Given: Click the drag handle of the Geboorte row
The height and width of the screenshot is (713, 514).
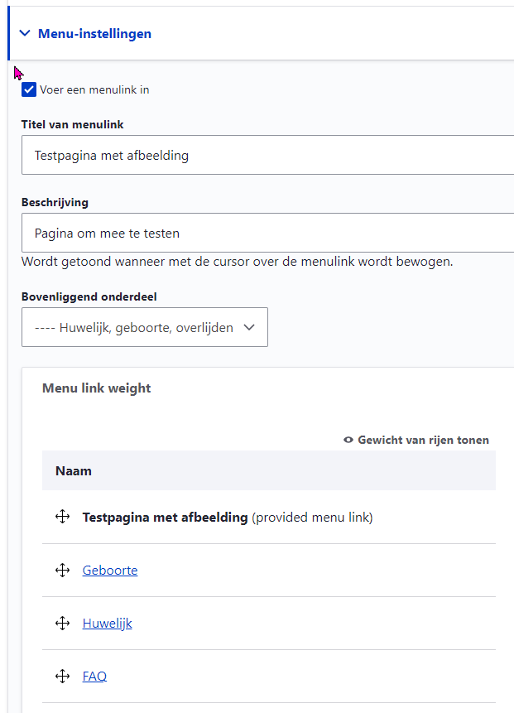Looking at the screenshot, I should (x=62, y=570).
